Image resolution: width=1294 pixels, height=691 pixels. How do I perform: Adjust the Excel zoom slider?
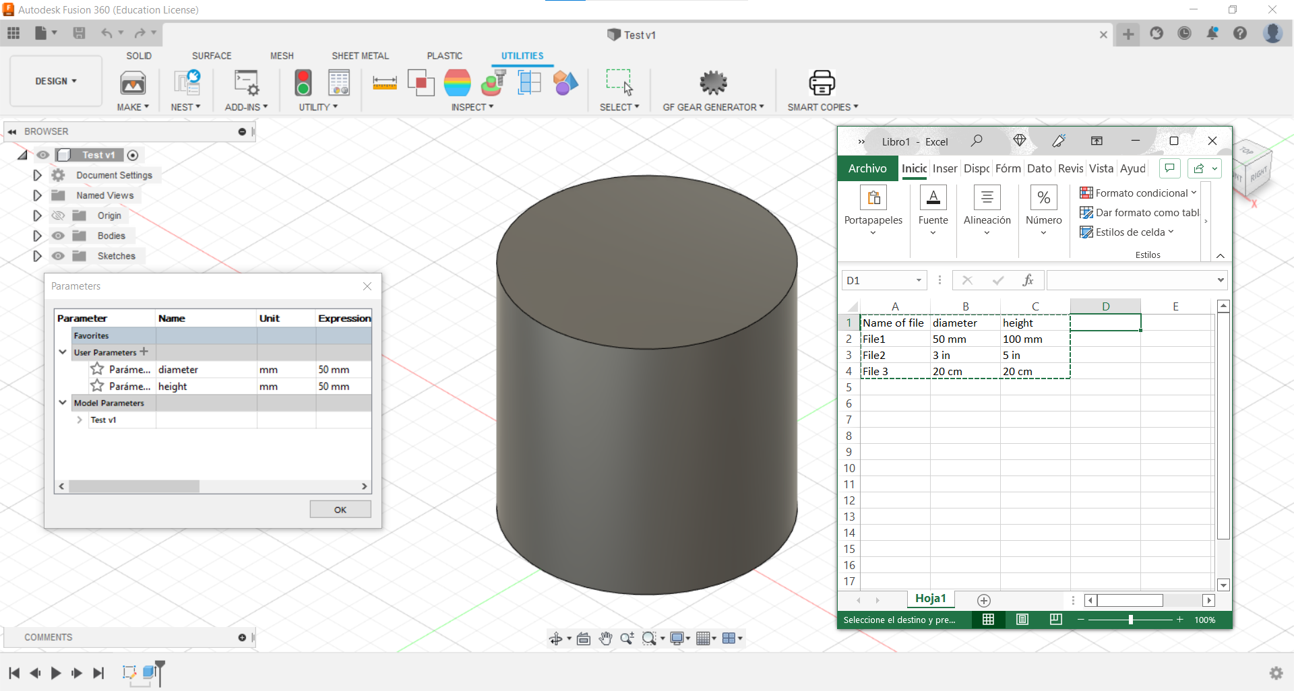[x=1131, y=620]
